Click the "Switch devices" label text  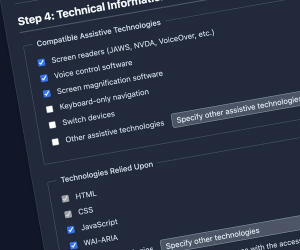(x=88, y=118)
